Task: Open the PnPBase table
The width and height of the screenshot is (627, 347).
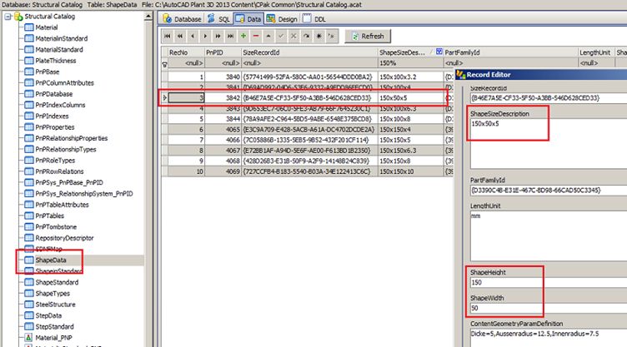Action: [48, 72]
